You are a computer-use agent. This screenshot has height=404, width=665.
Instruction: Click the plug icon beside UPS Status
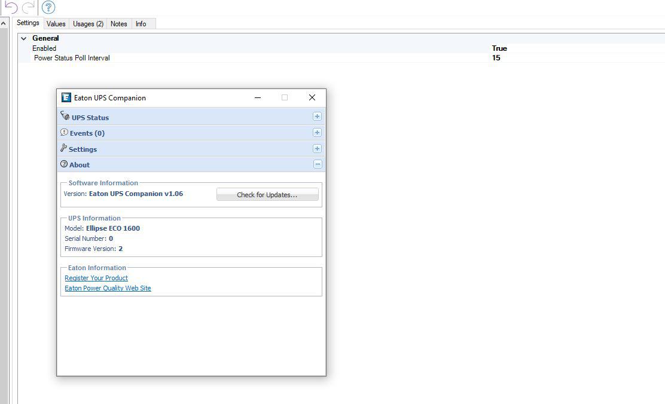coord(65,116)
